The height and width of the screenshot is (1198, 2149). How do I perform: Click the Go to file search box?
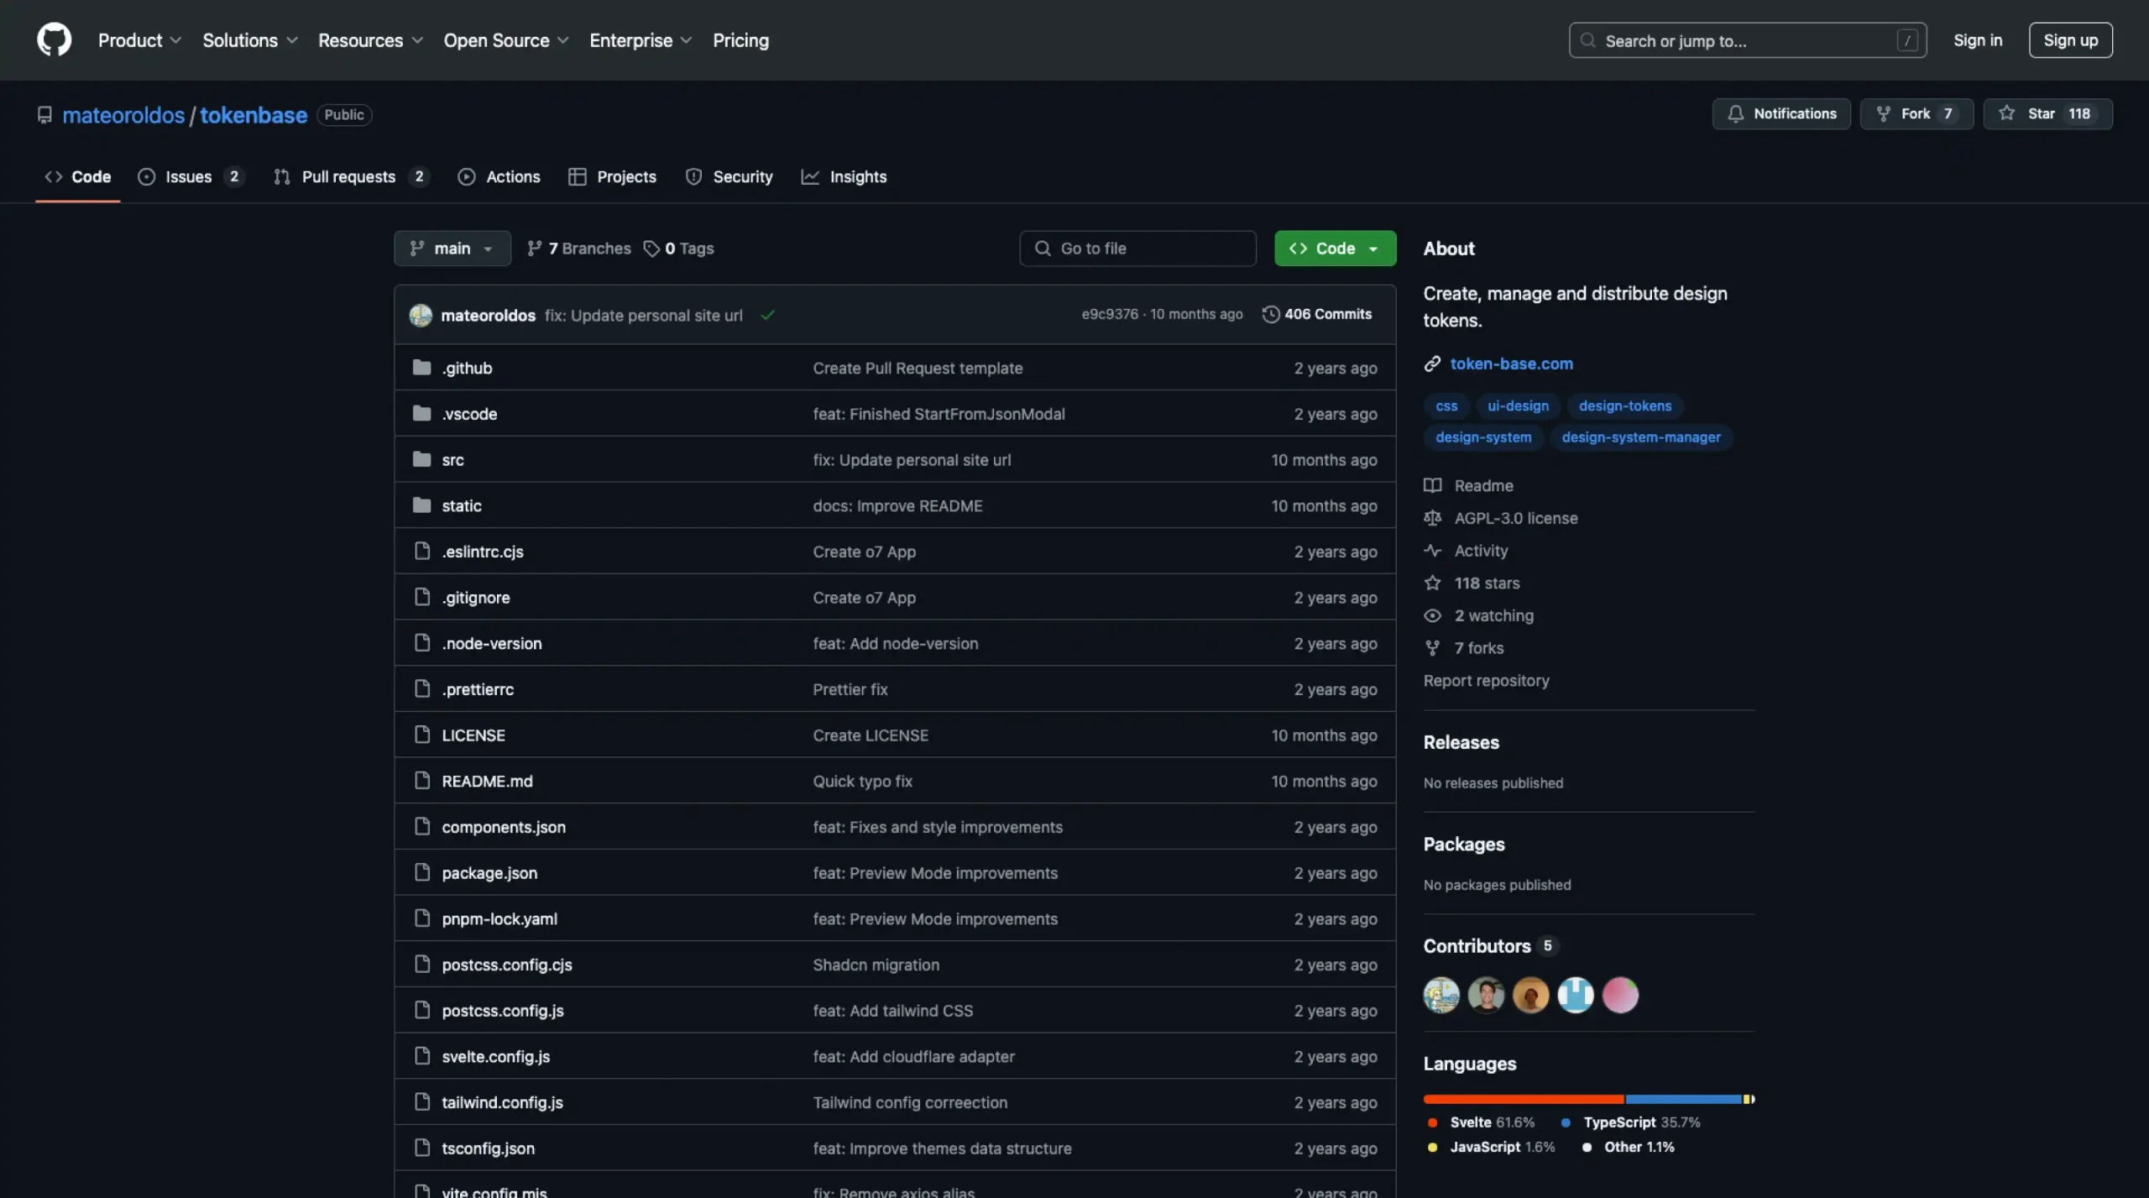click(x=1137, y=248)
